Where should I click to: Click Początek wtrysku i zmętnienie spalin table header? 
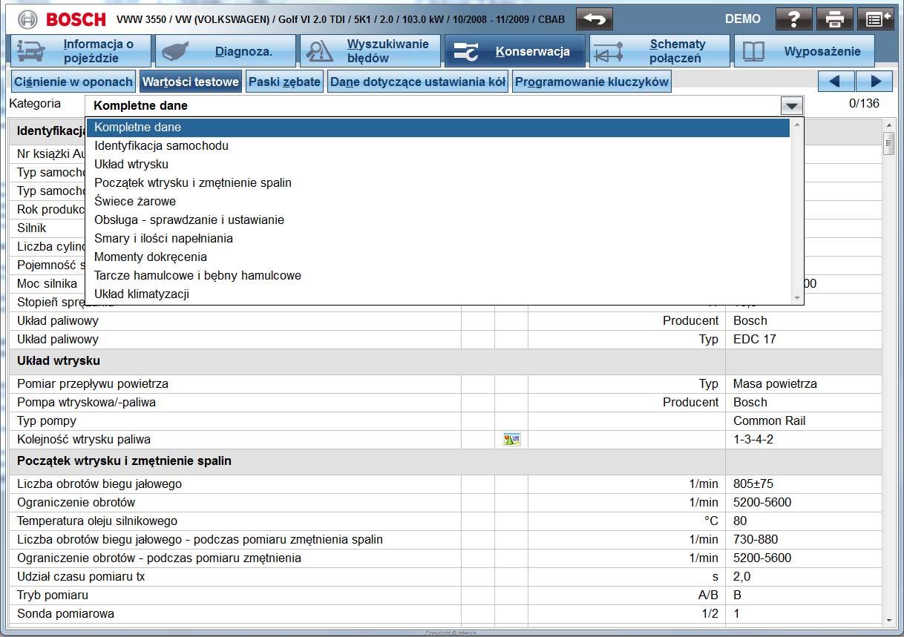point(445,461)
